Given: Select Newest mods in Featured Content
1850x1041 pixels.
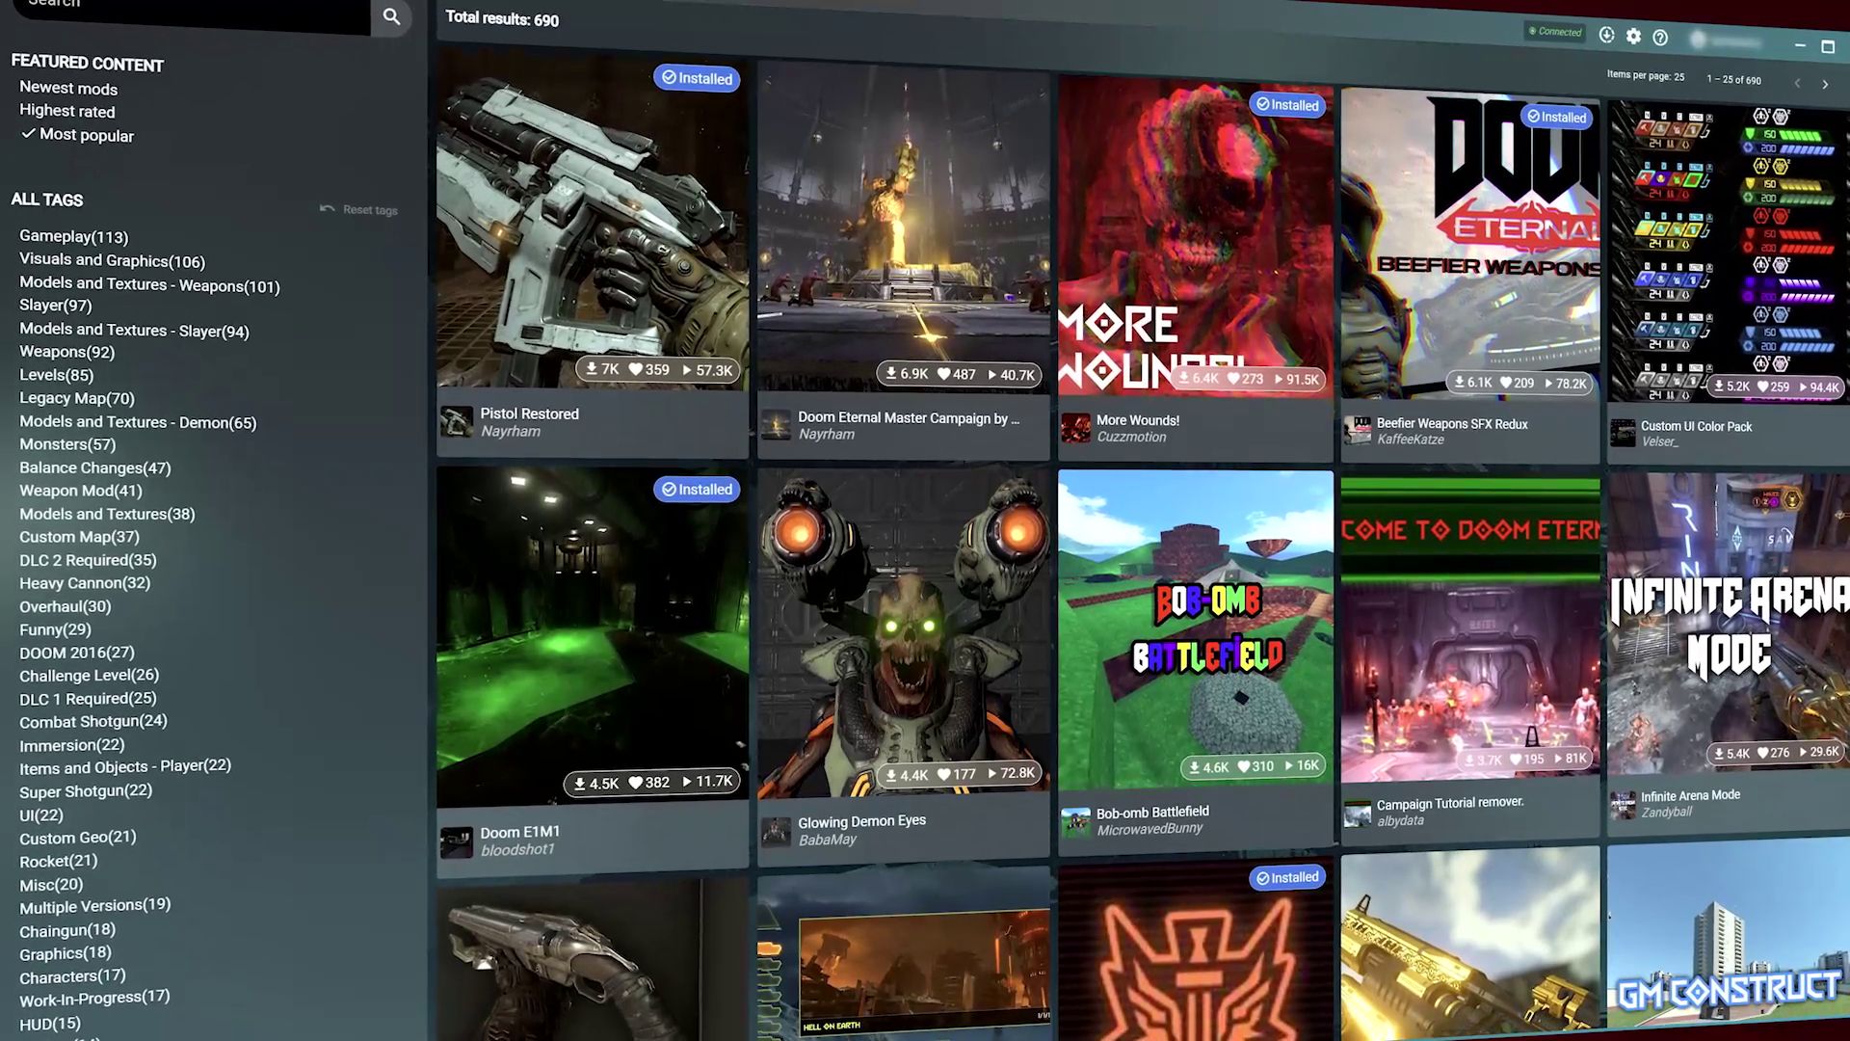Looking at the screenshot, I should (68, 89).
